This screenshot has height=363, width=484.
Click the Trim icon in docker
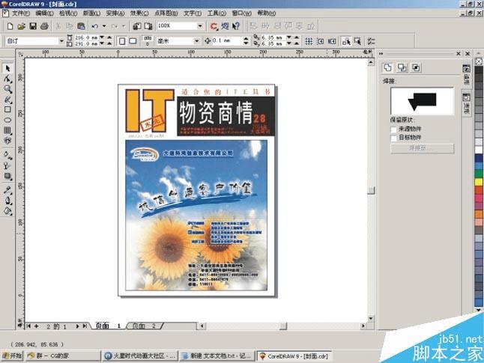tap(402, 67)
